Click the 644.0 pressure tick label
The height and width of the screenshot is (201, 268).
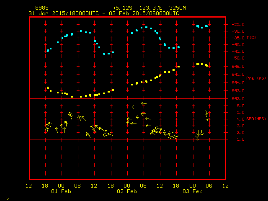pos(238,83)
